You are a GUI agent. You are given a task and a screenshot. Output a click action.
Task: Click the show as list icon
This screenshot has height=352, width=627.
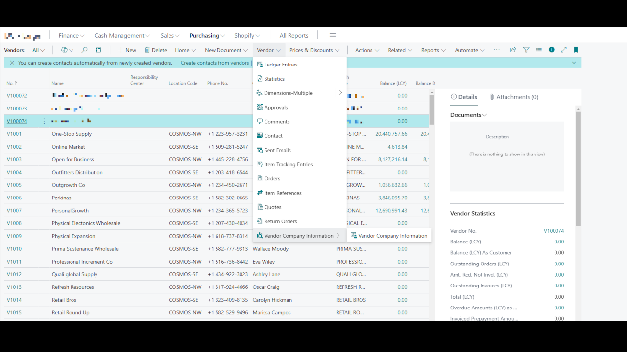[539, 50]
